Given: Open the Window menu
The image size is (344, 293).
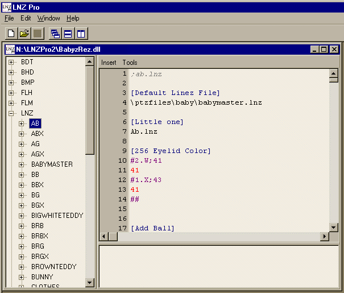Looking at the screenshot, I should 48,18.
